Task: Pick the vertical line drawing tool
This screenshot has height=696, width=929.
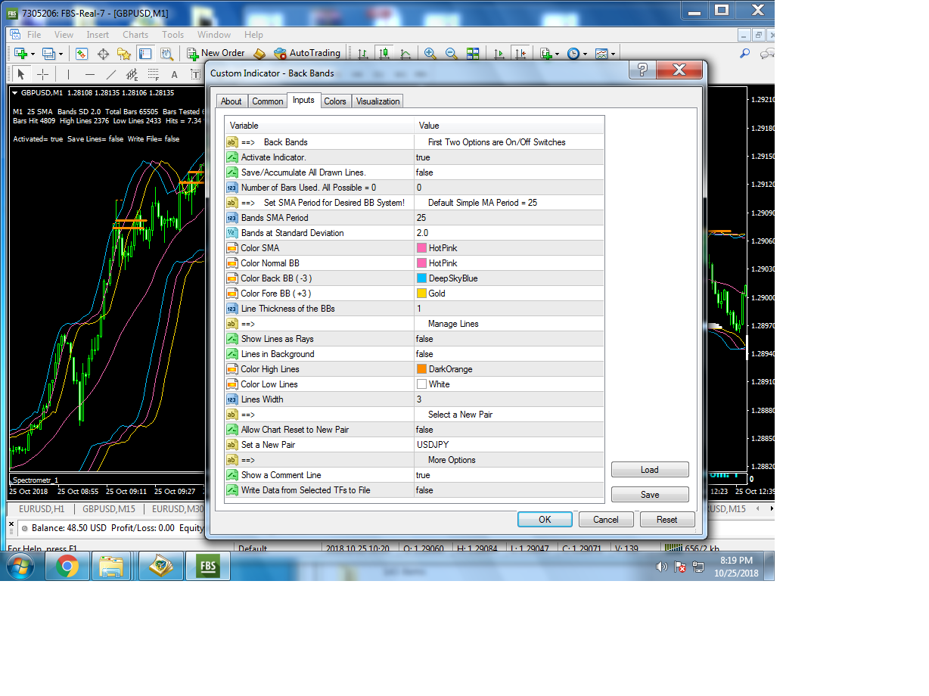Action: (68, 74)
